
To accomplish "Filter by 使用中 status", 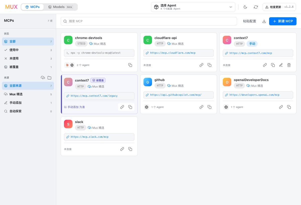I will click(28, 50).
